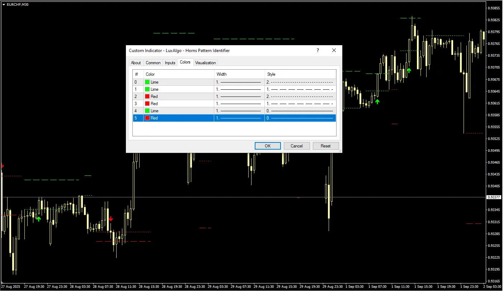Click the green up arrow near 1 Sep 11:30
The width and height of the screenshot is (503, 291).
pos(409,70)
